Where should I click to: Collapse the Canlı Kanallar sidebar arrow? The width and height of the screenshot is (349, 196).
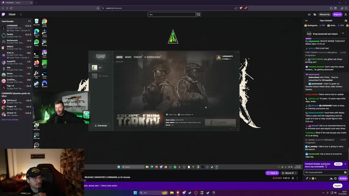[x=29, y=21]
